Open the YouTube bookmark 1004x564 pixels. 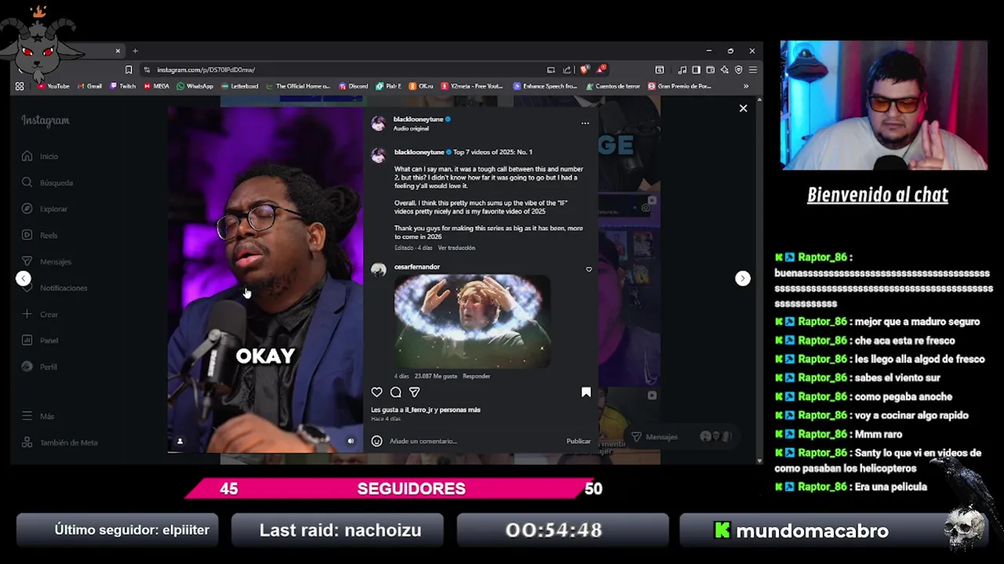(53, 86)
